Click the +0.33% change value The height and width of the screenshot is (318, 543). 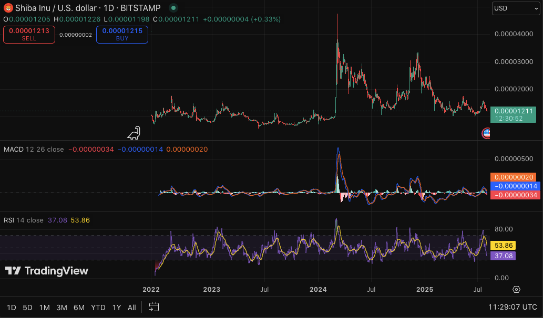pyautogui.click(x=267, y=19)
